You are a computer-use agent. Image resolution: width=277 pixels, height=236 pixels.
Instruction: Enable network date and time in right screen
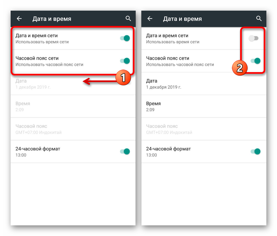(x=253, y=38)
